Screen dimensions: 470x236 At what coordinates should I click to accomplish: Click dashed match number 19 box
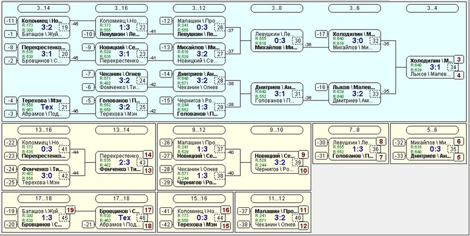pos(63,28)
